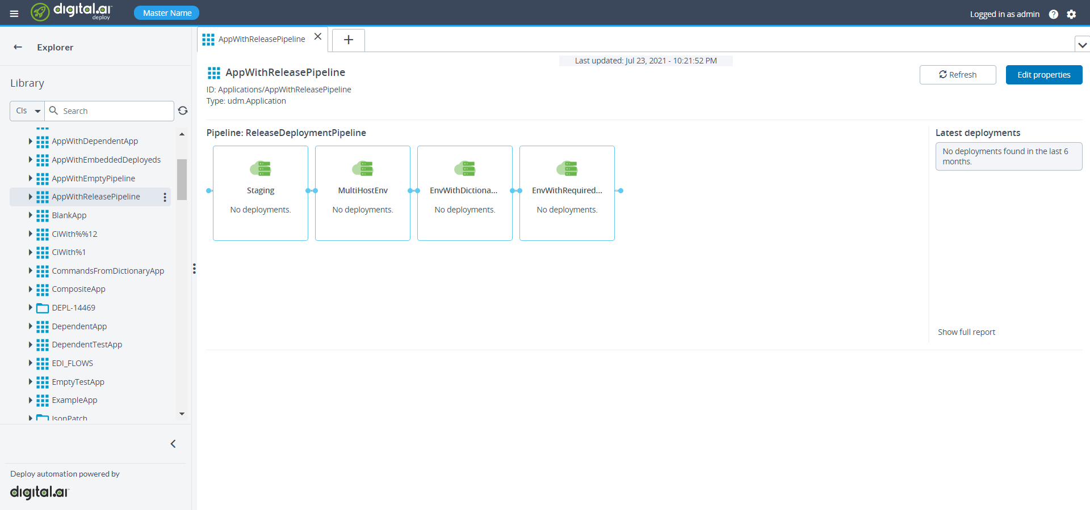Viewport: 1090px width, 510px height.
Task: Open the hamburger main menu
Action: (x=14, y=14)
